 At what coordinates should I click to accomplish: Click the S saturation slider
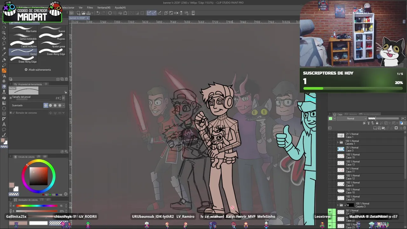pos(37,211)
